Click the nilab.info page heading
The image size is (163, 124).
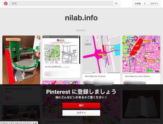tap(81, 18)
